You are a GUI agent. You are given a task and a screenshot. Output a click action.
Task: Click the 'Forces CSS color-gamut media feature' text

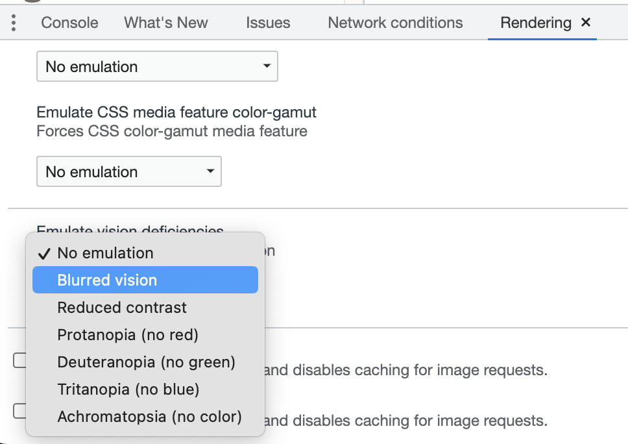[x=172, y=131]
